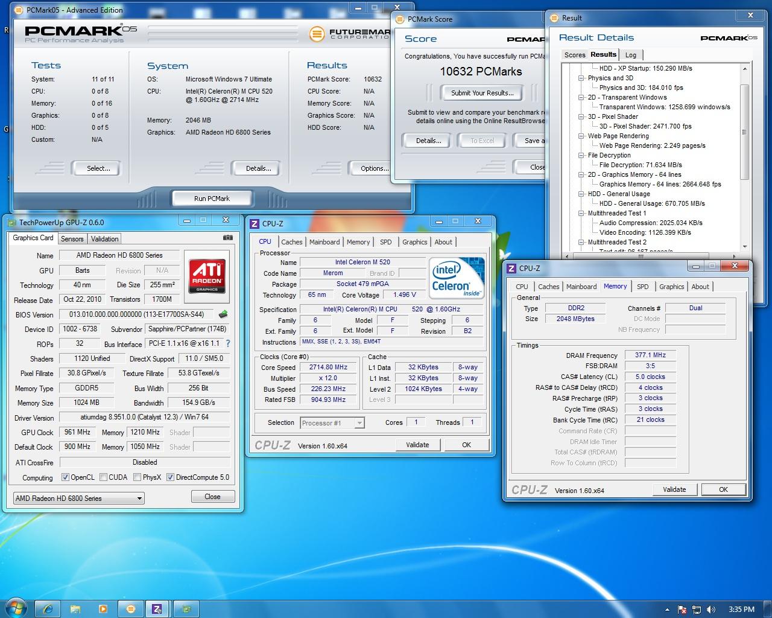The image size is (772, 618).
Task: Toggle the DirectCompute 5.0 checkbox
Action: point(170,477)
